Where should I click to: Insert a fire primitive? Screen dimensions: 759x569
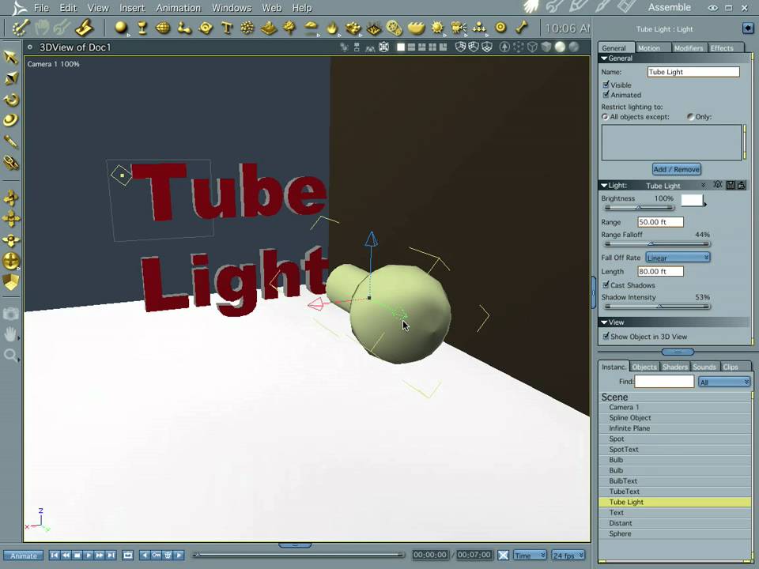332,28
